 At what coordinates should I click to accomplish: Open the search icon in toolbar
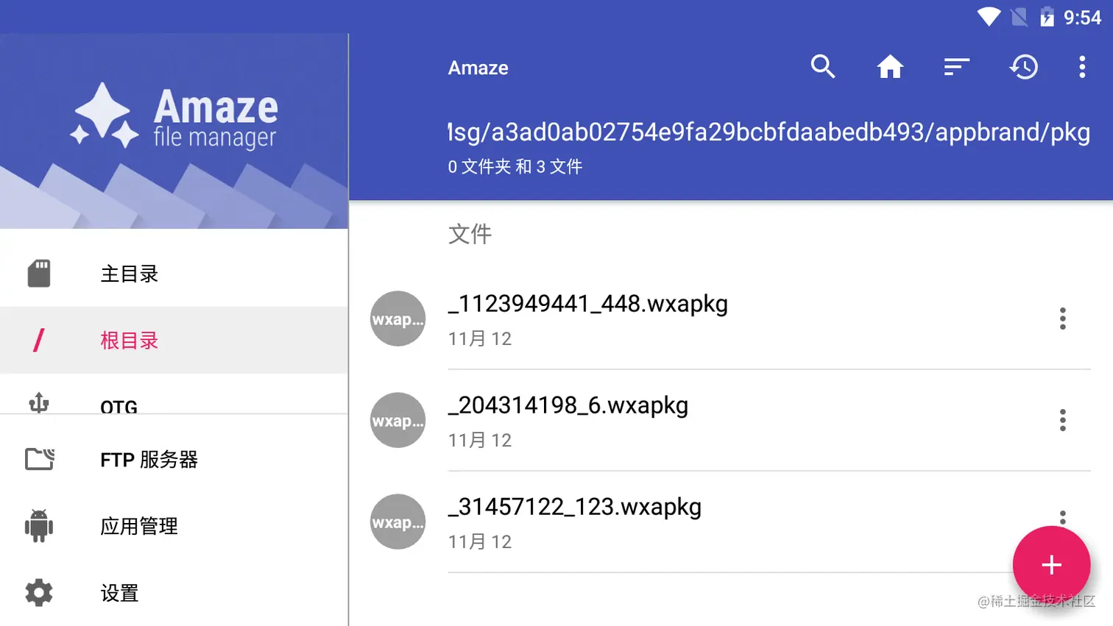click(x=823, y=67)
